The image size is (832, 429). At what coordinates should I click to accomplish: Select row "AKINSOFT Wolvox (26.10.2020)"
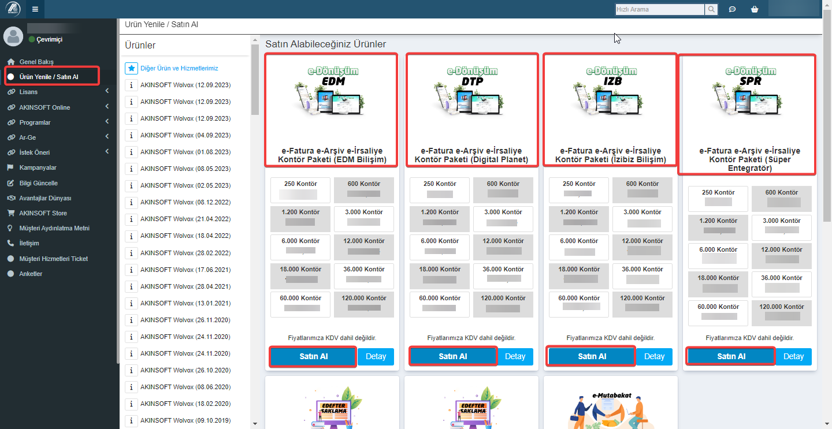click(185, 370)
